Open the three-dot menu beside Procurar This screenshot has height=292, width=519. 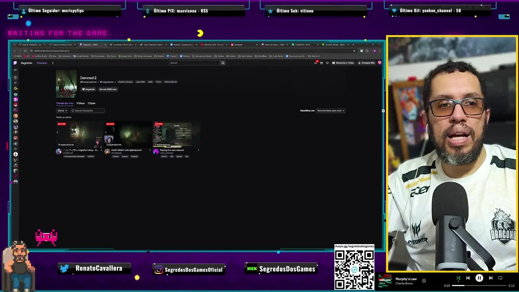click(53, 63)
